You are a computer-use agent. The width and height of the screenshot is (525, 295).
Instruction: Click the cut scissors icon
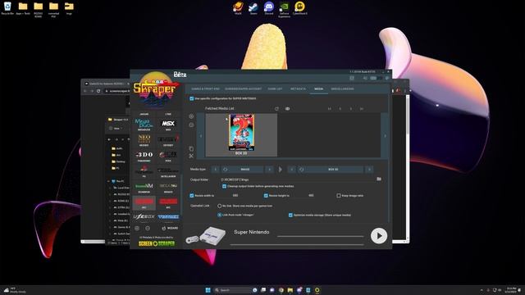pyautogui.click(x=191, y=156)
